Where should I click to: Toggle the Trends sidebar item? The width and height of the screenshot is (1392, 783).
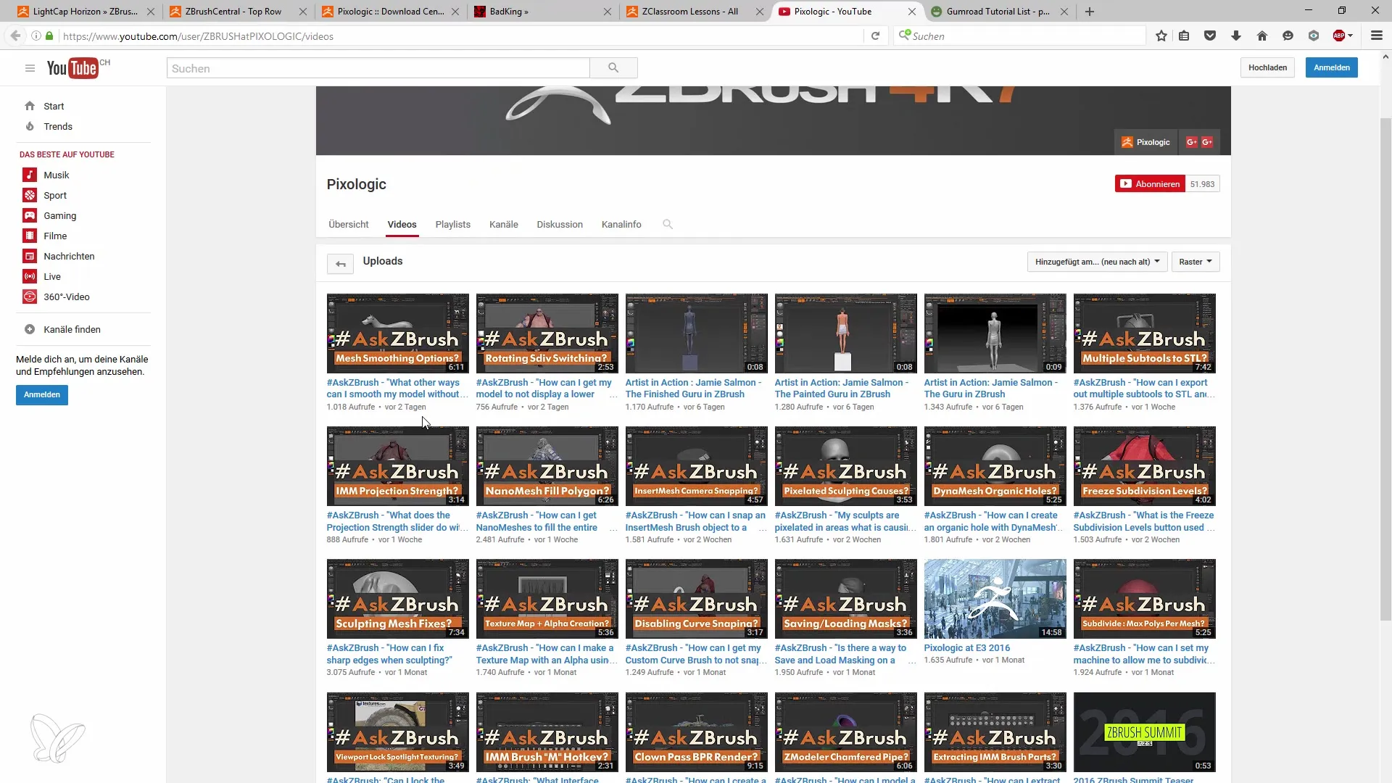pos(57,125)
